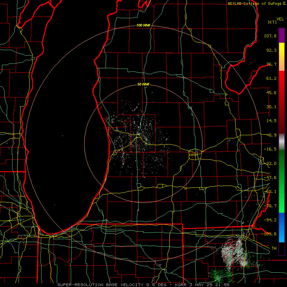The width and height of the screenshot is (287, 287).
Task: Click the 21:55 timestamp in the caption
Action: tap(222, 285)
